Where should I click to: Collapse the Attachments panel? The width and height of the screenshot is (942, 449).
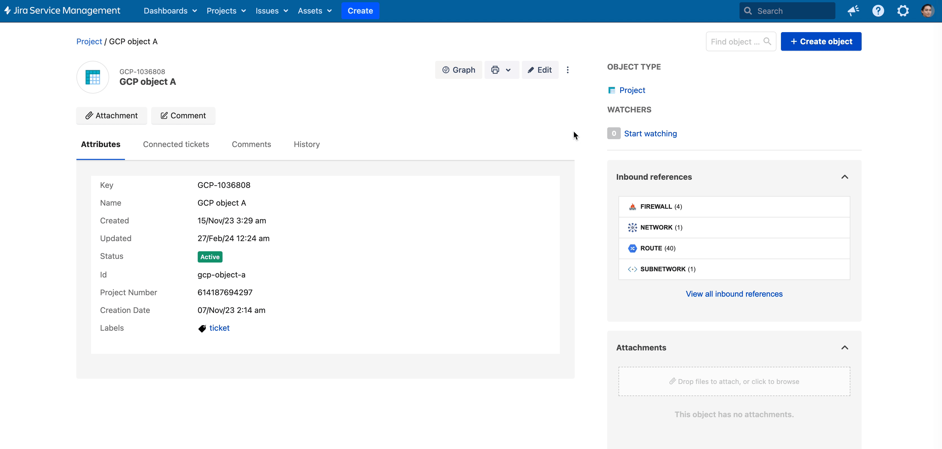844,347
